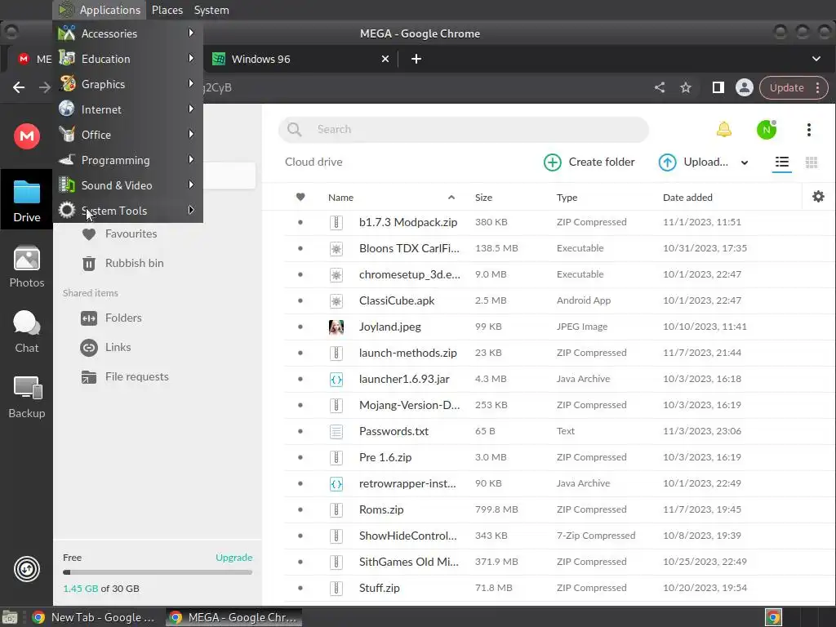The image size is (836, 627).
Task: Toggle Chrome side panel icon
Action: coord(718,87)
